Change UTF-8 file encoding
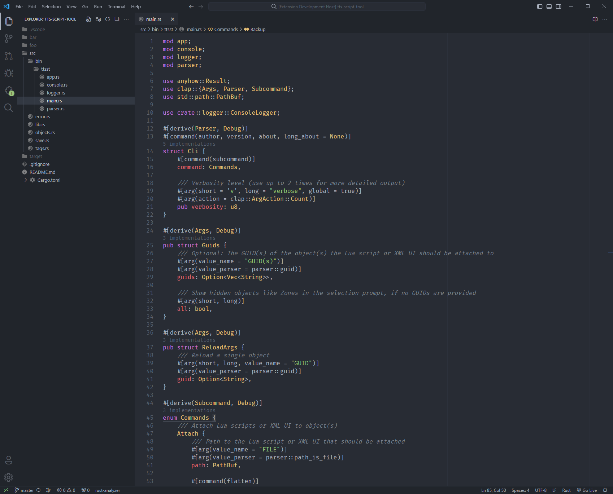The image size is (613, 494). 540,490
